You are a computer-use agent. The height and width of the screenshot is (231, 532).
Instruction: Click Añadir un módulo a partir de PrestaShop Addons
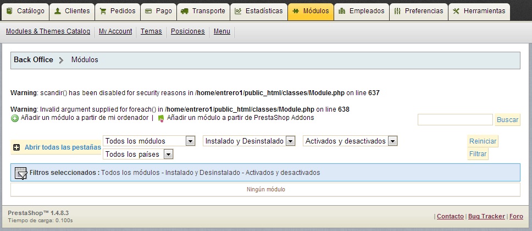[x=240, y=118]
